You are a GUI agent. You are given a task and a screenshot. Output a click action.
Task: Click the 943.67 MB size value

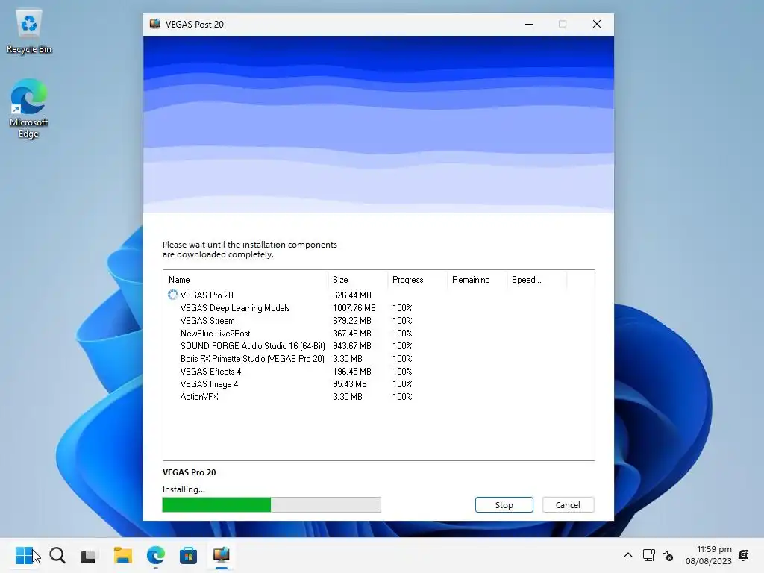coord(352,346)
